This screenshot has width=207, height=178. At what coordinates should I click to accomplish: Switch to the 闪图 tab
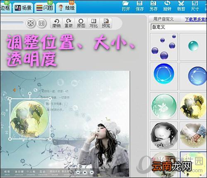click(x=44, y=8)
